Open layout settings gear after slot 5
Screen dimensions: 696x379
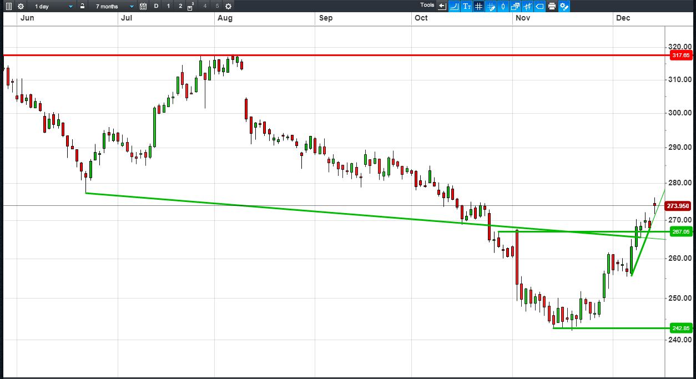point(228,6)
